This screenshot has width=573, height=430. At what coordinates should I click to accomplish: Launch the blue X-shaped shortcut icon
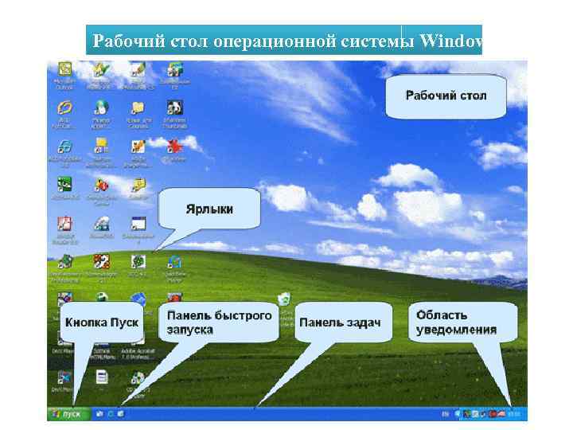click(64, 378)
